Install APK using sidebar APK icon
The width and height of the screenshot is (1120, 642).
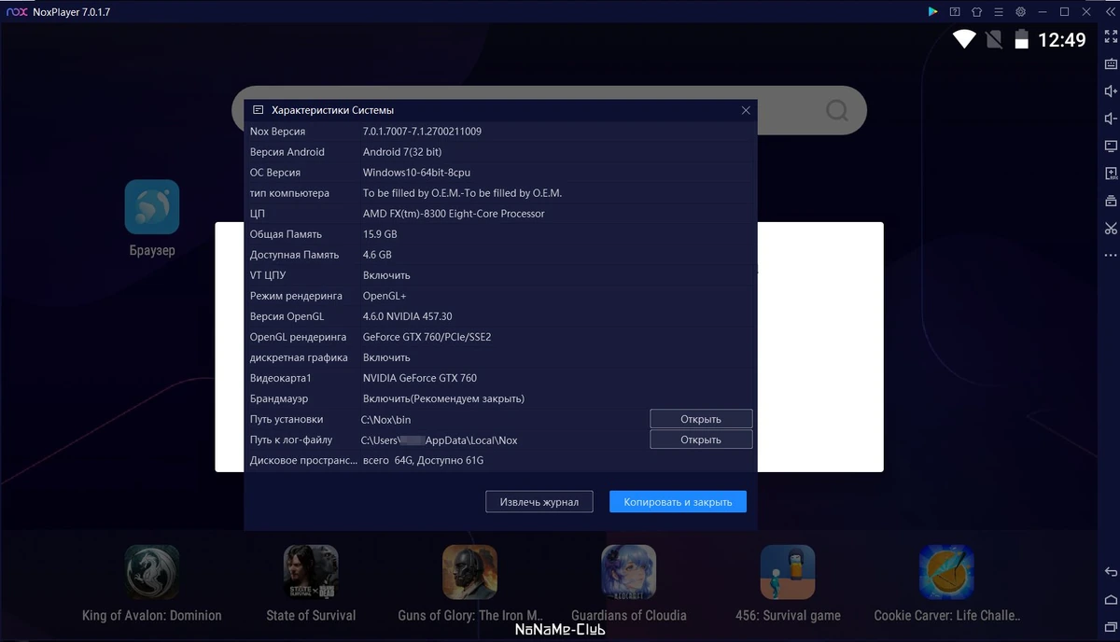coord(1111,174)
